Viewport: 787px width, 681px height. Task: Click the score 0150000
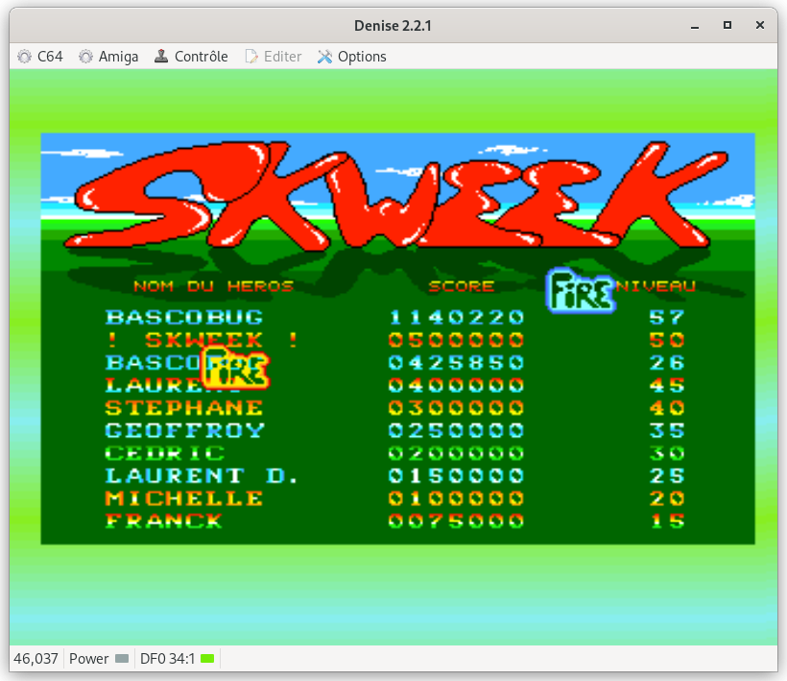[x=456, y=475]
